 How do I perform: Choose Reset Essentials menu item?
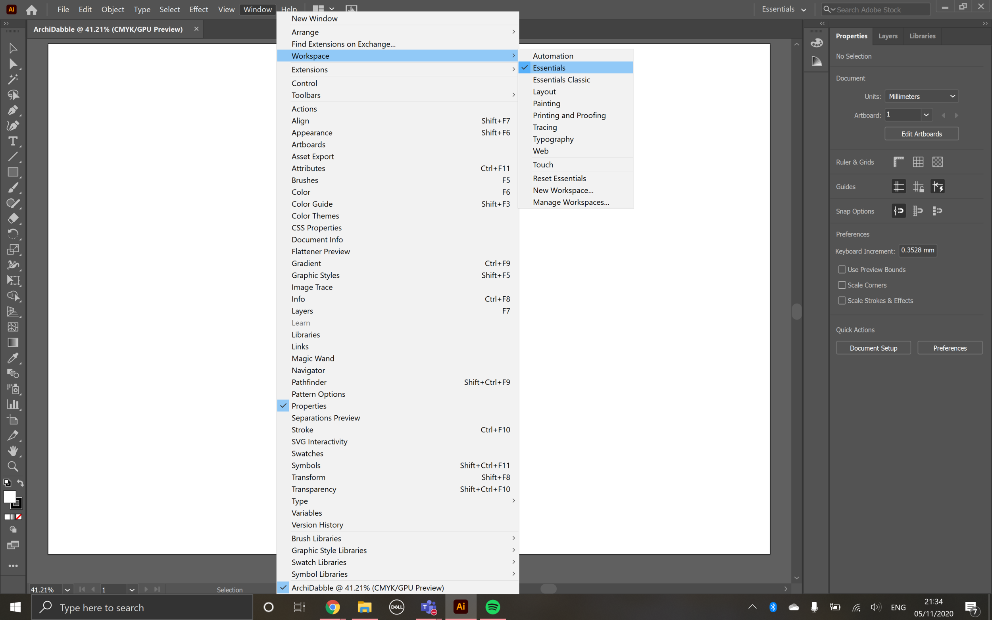pyautogui.click(x=575, y=179)
